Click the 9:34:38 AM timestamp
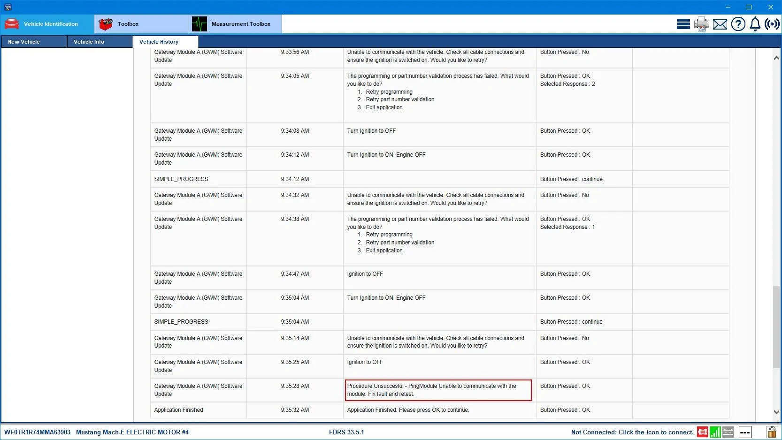Screen dimensions: 782x440 (x=295, y=219)
